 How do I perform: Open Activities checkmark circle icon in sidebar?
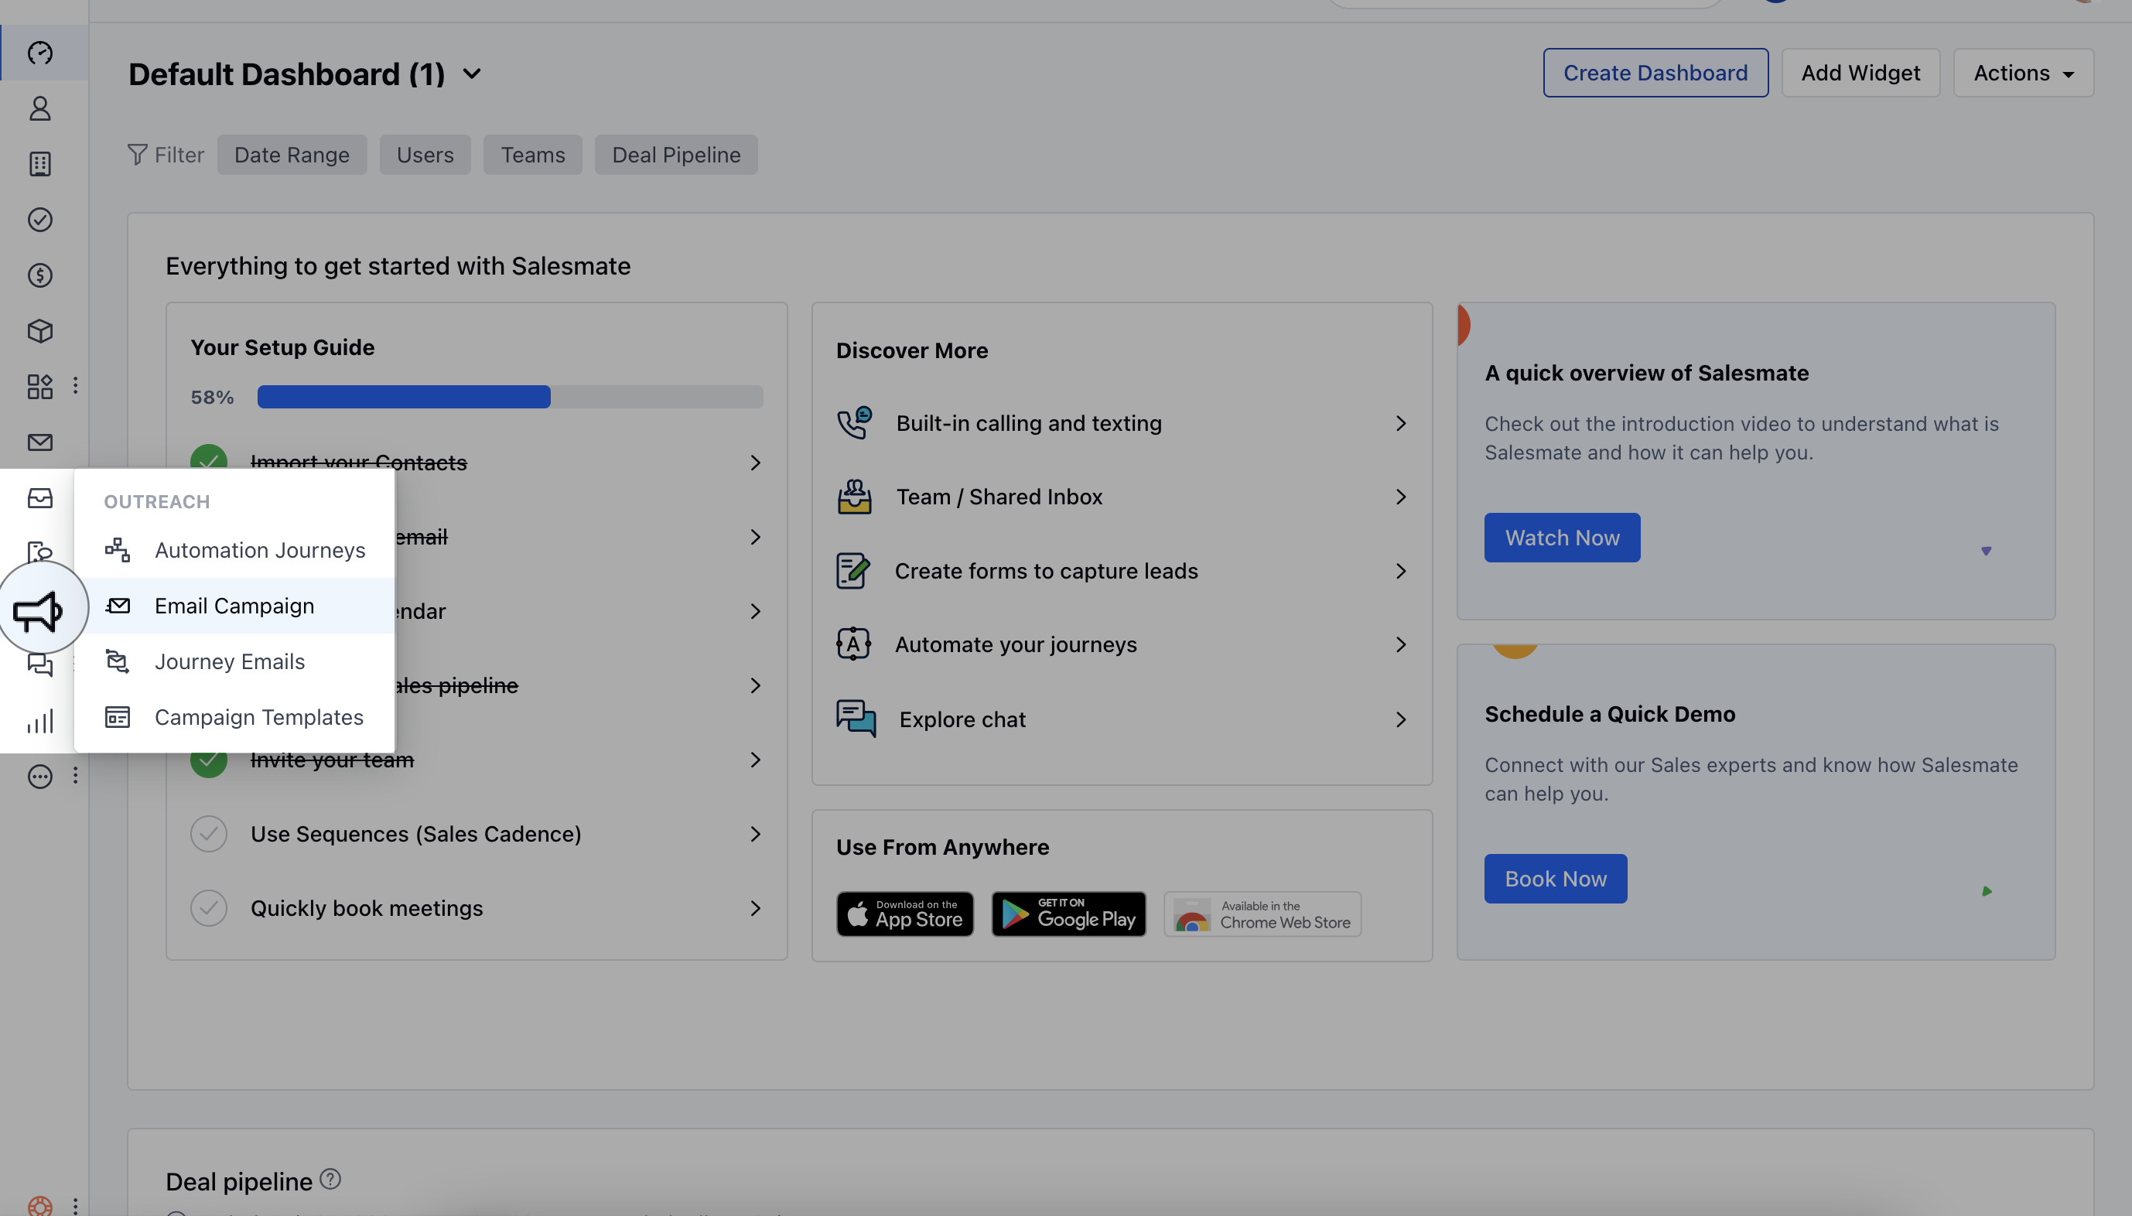(x=40, y=220)
